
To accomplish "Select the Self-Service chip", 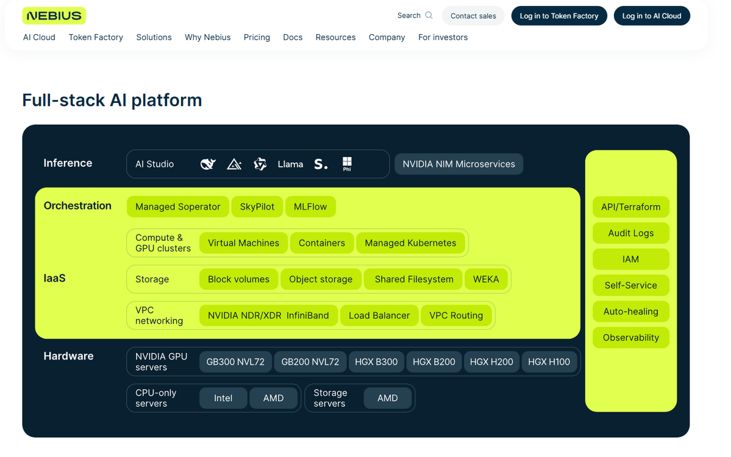I will (x=631, y=285).
